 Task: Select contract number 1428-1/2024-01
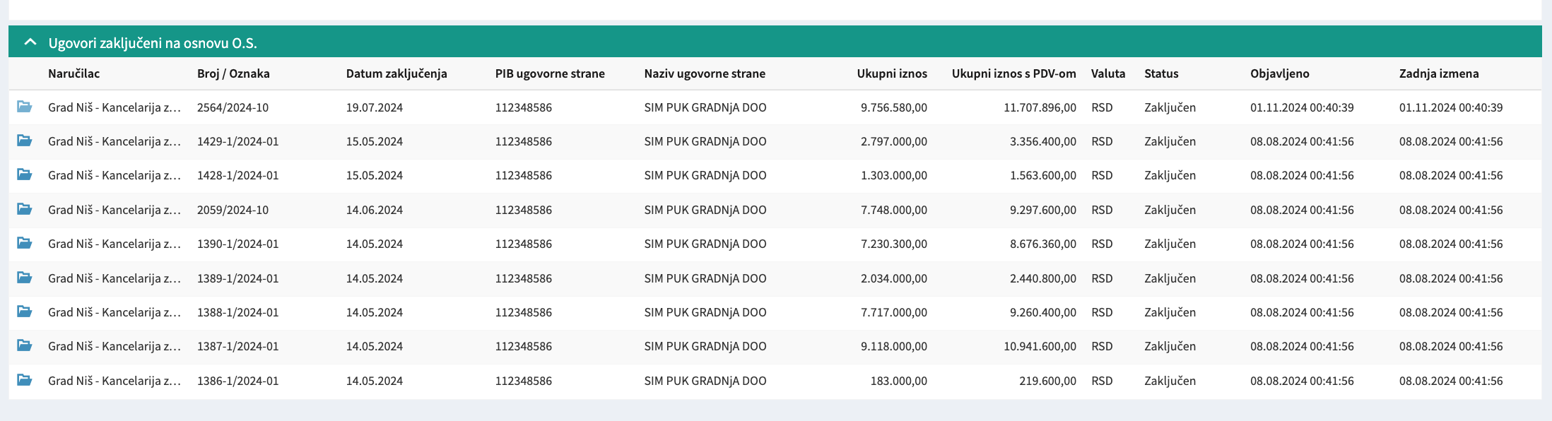click(x=237, y=175)
